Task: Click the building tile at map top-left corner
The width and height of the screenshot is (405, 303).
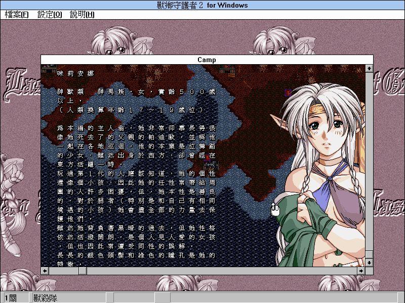Action: coord(49,69)
